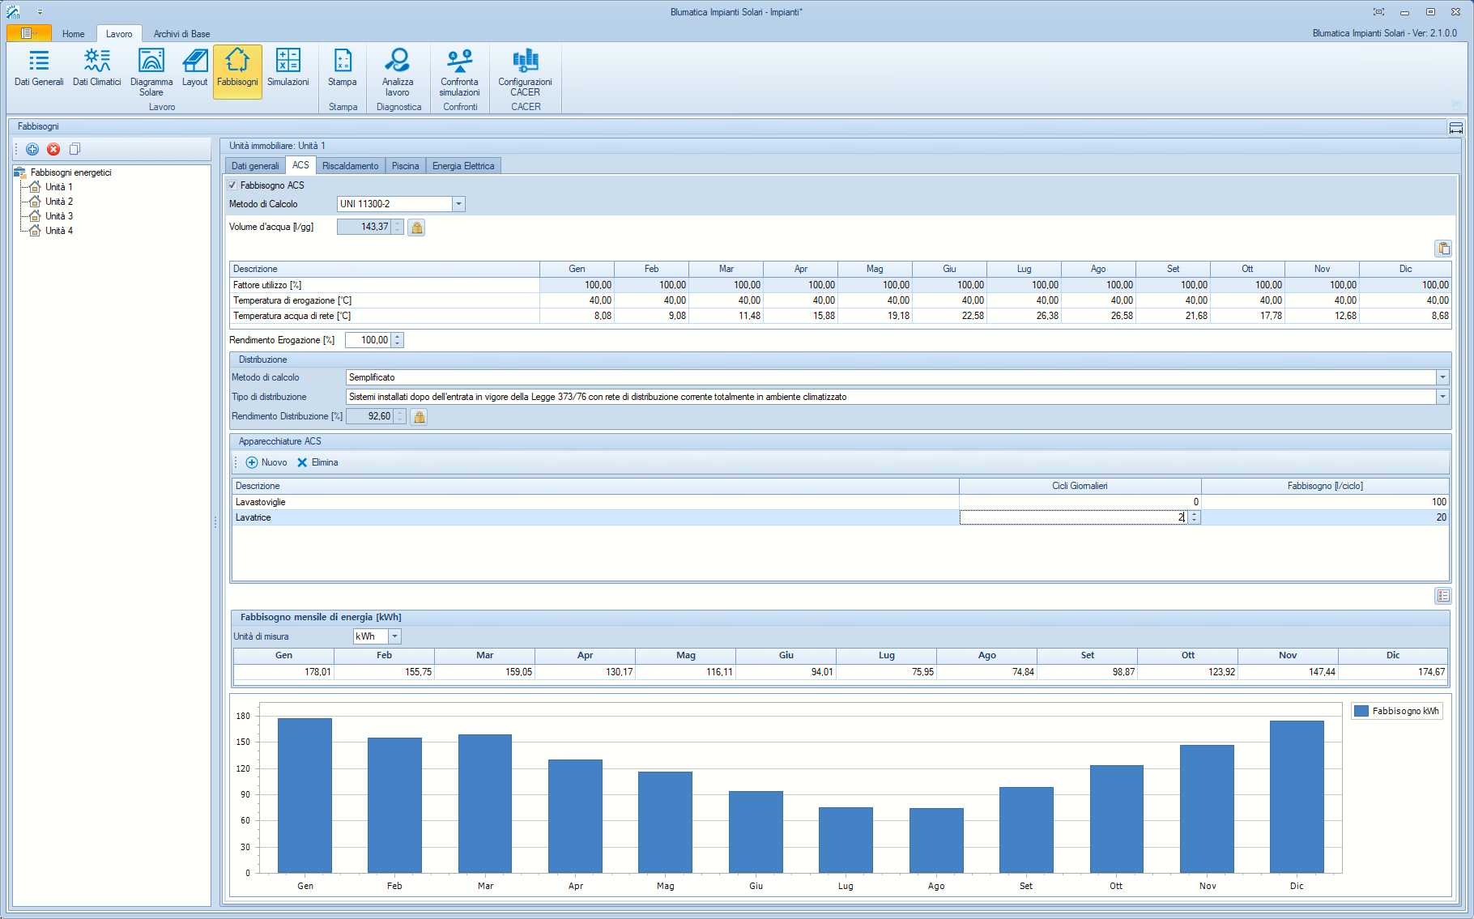
Task: Open the Archivi di Base ribbon tab
Action: pos(181,34)
